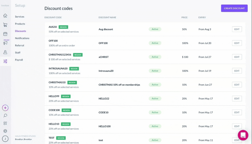This screenshot has width=252, height=144.
Task: Edit the AUG50 discount code
Action: pos(237,29)
